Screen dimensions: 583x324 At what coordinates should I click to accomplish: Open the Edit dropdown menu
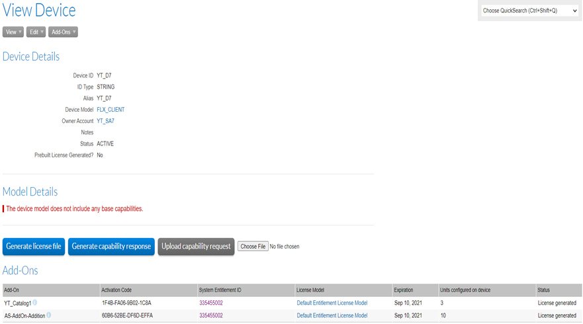[36, 32]
